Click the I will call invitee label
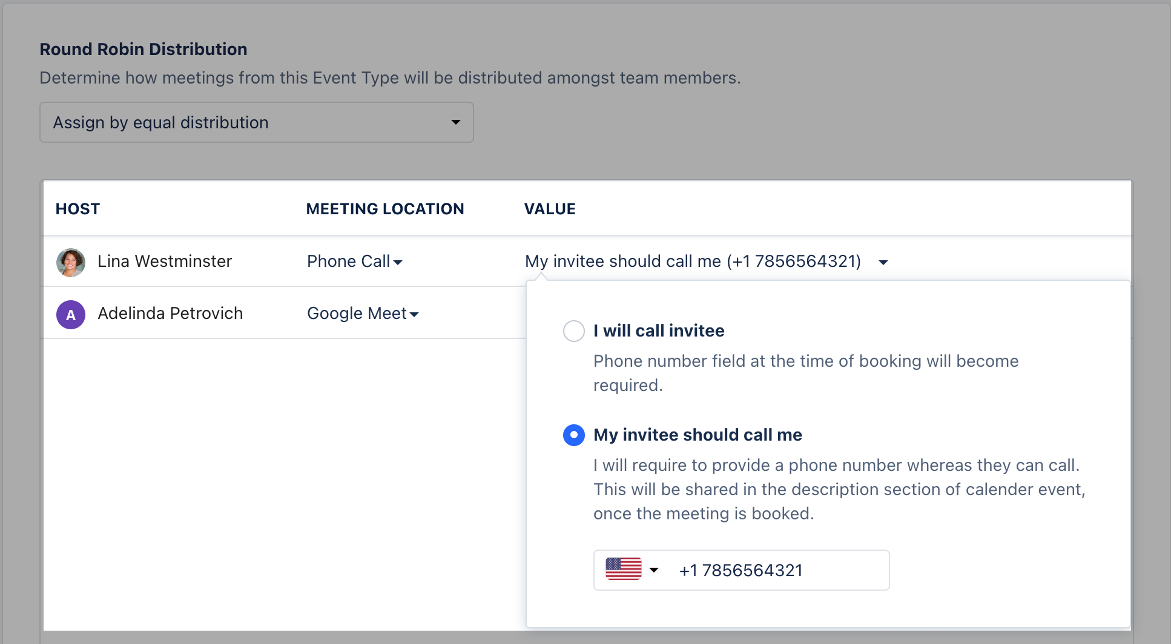The height and width of the screenshot is (644, 1171). [659, 331]
